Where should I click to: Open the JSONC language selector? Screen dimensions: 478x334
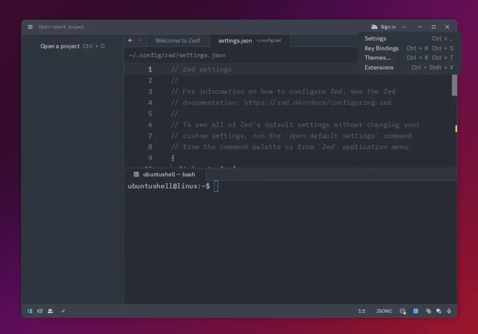(384, 311)
